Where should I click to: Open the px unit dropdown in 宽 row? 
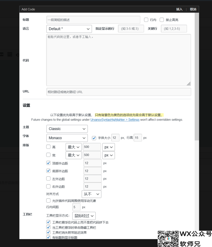(109, 155)
